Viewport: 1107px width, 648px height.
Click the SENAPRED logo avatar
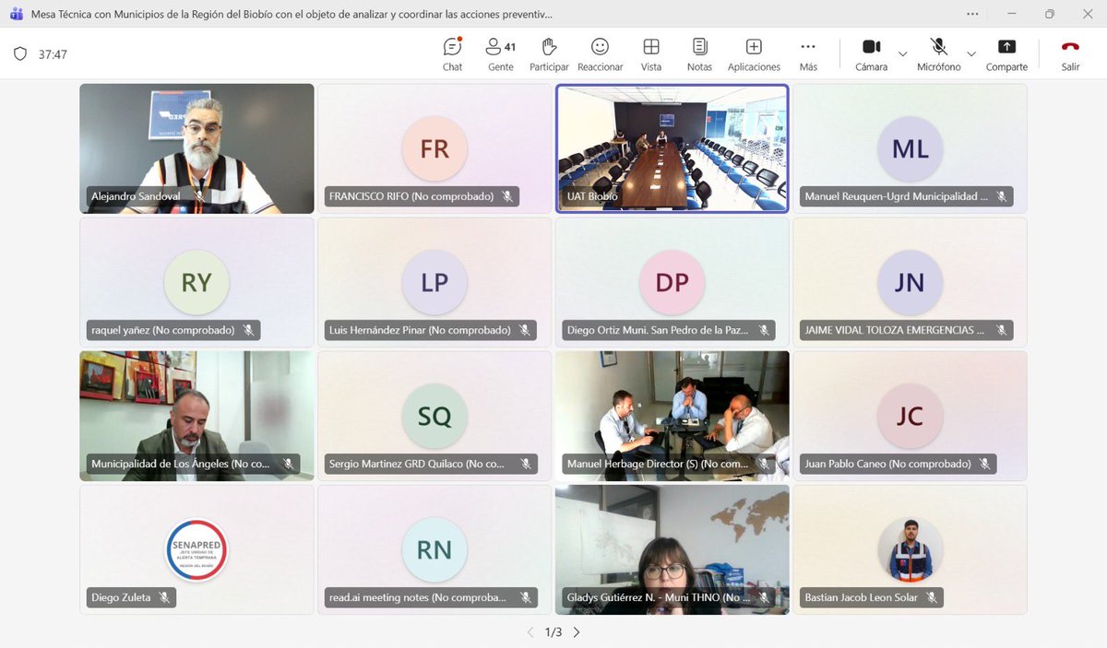click(196, 549)
